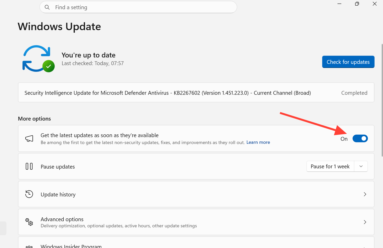Click the gears icon for Advanced options
Image resolution: width=383 pixels, height=248 pixels.
coord(29,222)
